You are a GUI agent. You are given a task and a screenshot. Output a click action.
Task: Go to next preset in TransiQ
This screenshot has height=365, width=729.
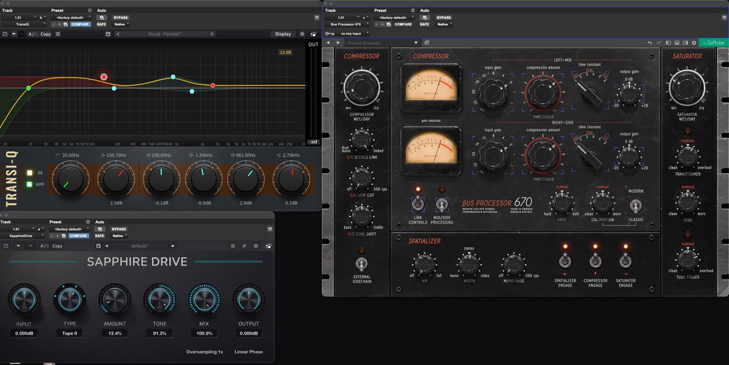212,34
